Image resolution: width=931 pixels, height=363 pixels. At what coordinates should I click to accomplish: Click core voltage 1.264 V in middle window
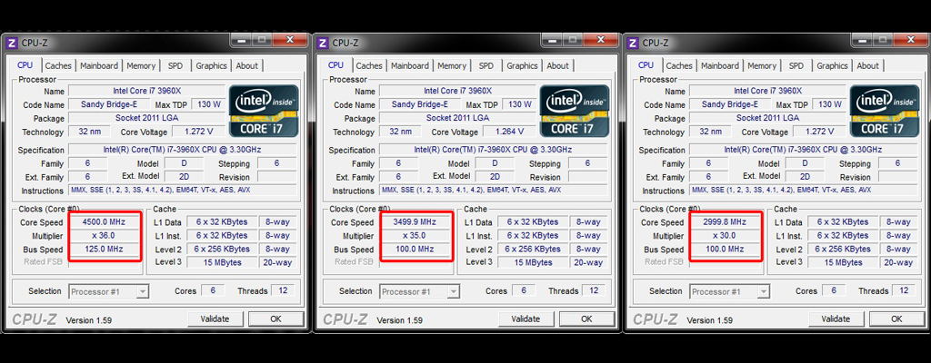click(509, 132)
